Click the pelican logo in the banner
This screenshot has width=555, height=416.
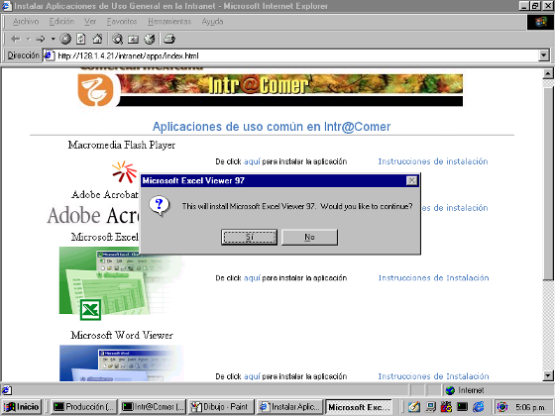[96, 90]
